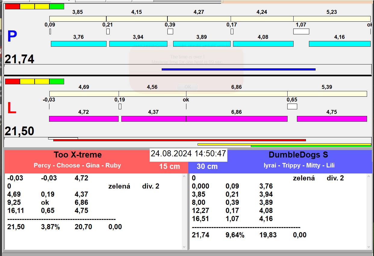Screen dimensions: 374x256
Task: Click the cream 3,85 split bar in lane P
Action: [78, 19]
